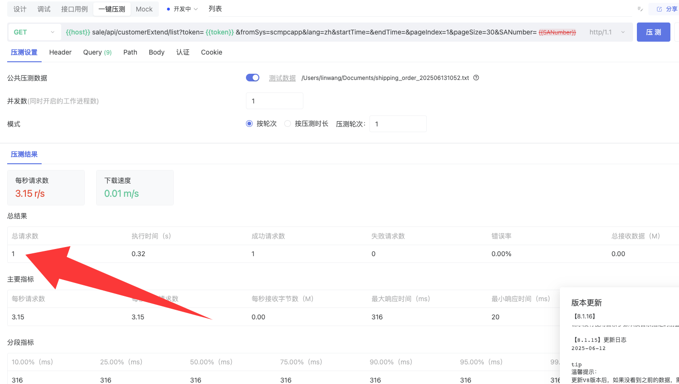Open the 接口用例 tab

75,9
